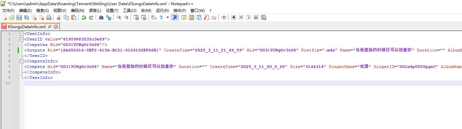This screenshot has height=129, width=462.
Task: Open Find with the binoculars icon
Action: (101, 17)
